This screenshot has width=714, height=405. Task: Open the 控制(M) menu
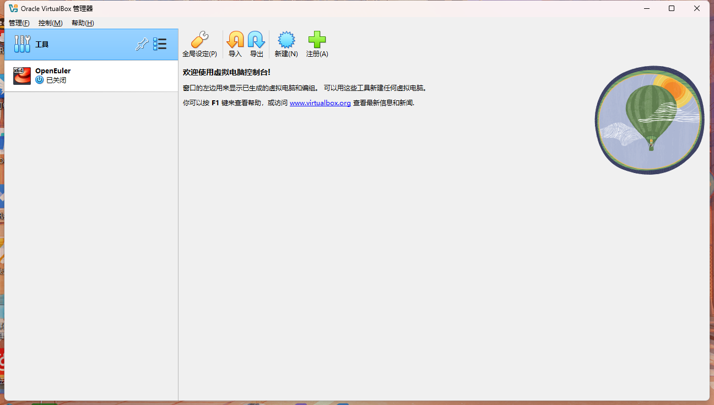click(51, 23)
